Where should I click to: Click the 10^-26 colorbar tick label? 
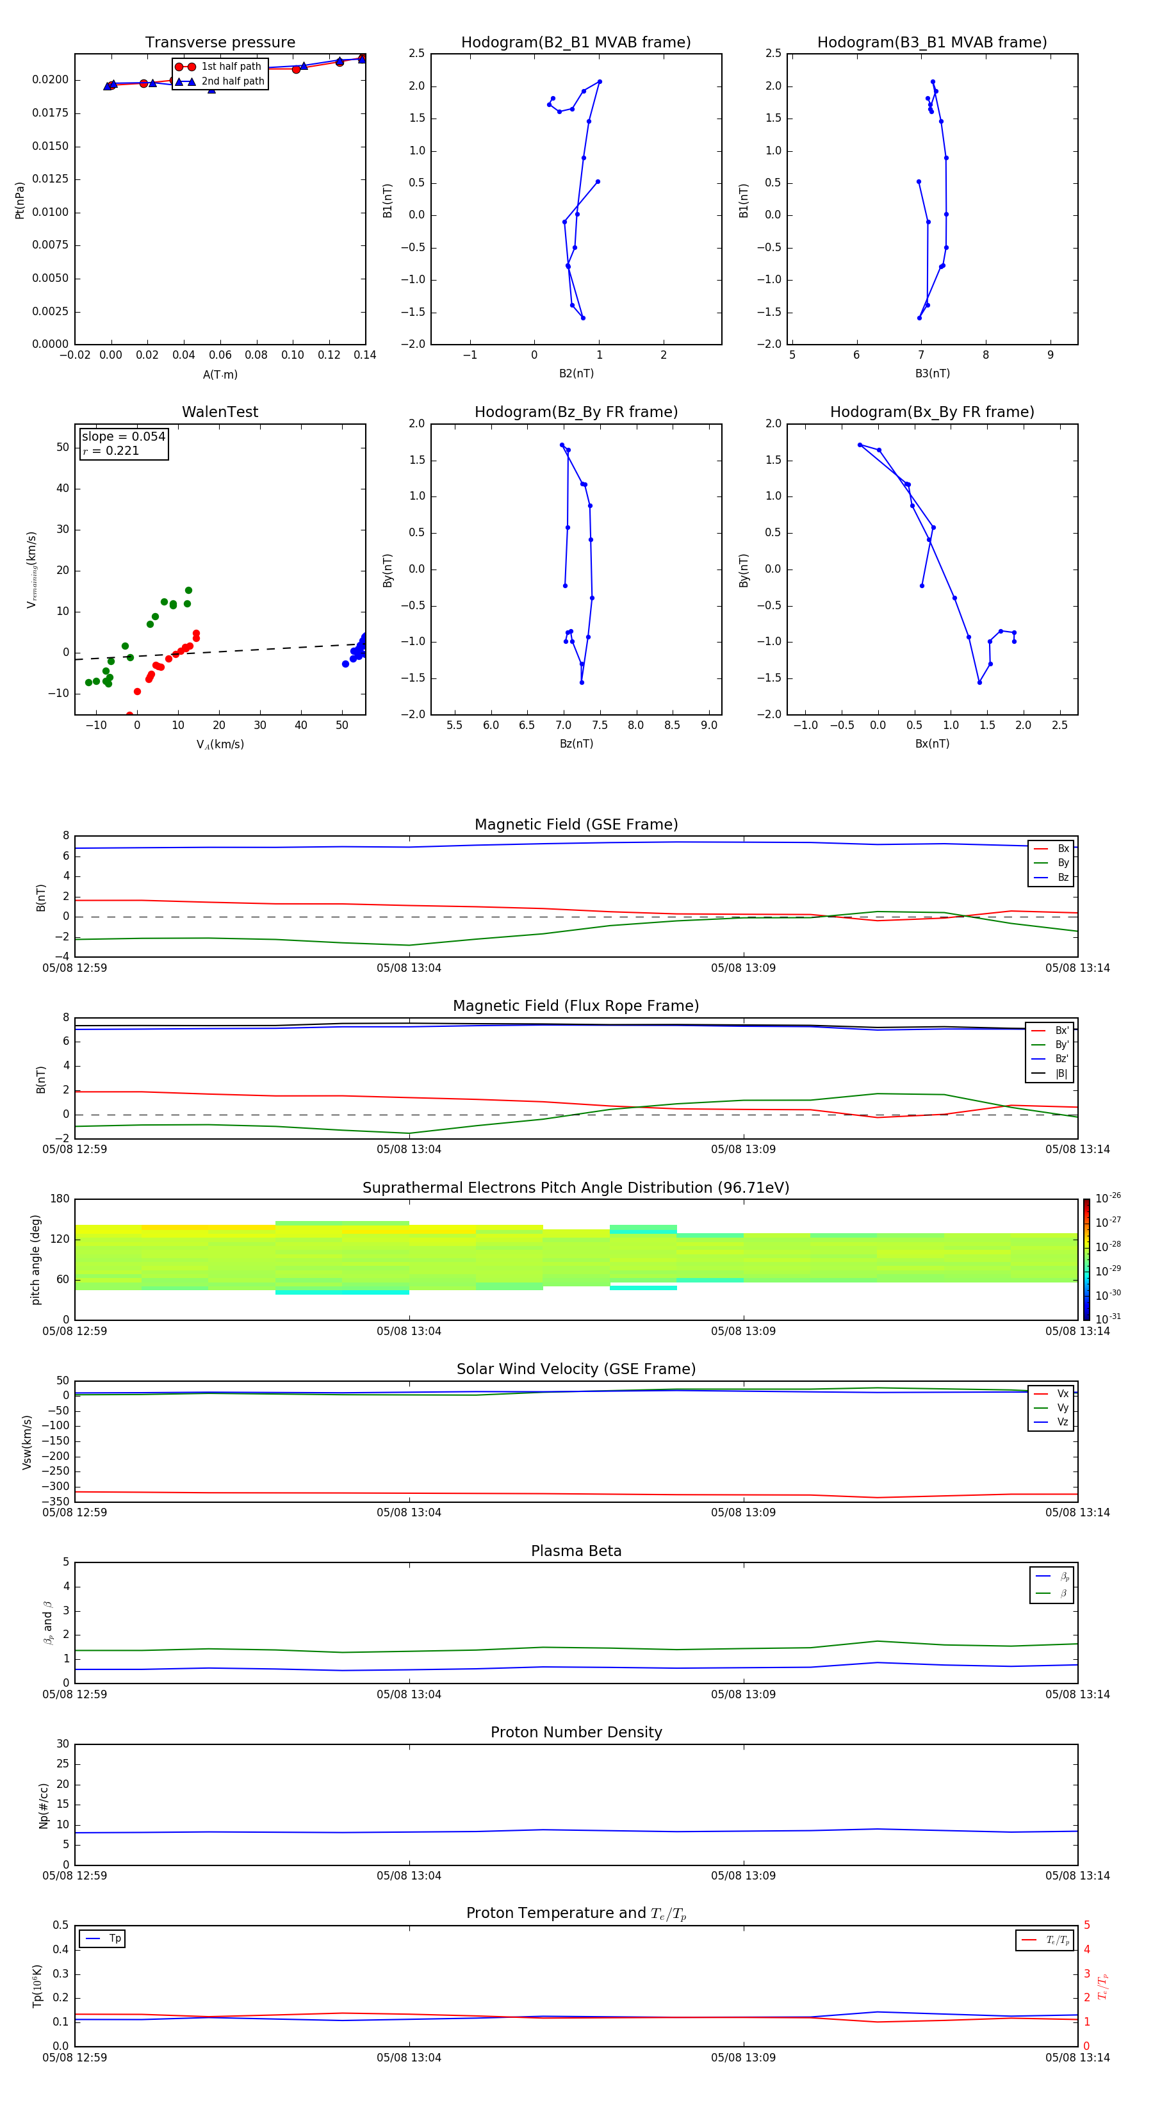[1108, 1198]
